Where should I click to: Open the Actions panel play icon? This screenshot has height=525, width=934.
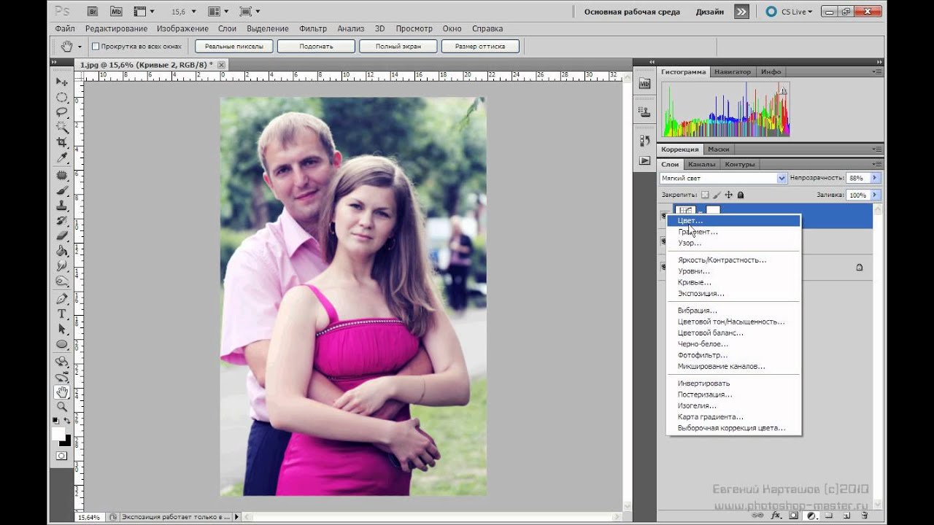tap(644, 160)
